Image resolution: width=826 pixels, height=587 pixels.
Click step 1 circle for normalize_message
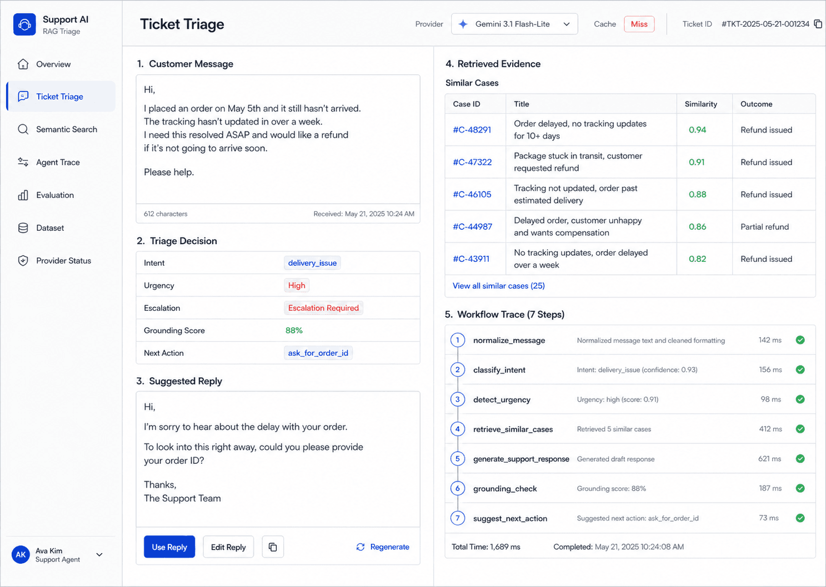[458, 340]
